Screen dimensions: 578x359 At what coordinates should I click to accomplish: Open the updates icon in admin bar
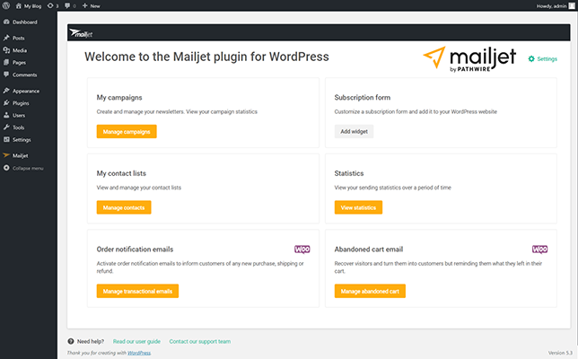click(x=50, y=5)
